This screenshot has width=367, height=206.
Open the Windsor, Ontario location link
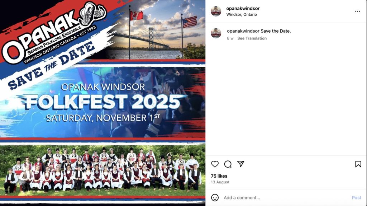pos(241,14)
